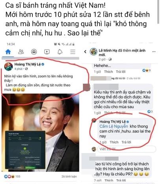160x184 pixels.
Task: Click Trả lời under Hoàng Thị Mỹ Lệ comment
Action: tap(126, 142)
